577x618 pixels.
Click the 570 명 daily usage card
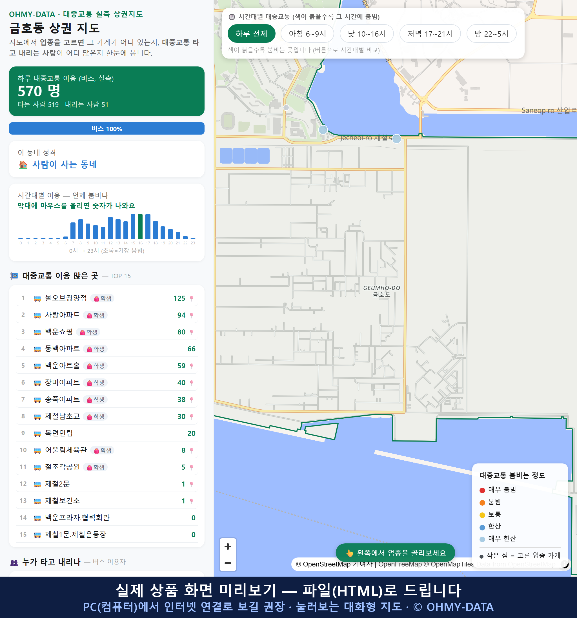pyautogui.click(x=107, y=91)
